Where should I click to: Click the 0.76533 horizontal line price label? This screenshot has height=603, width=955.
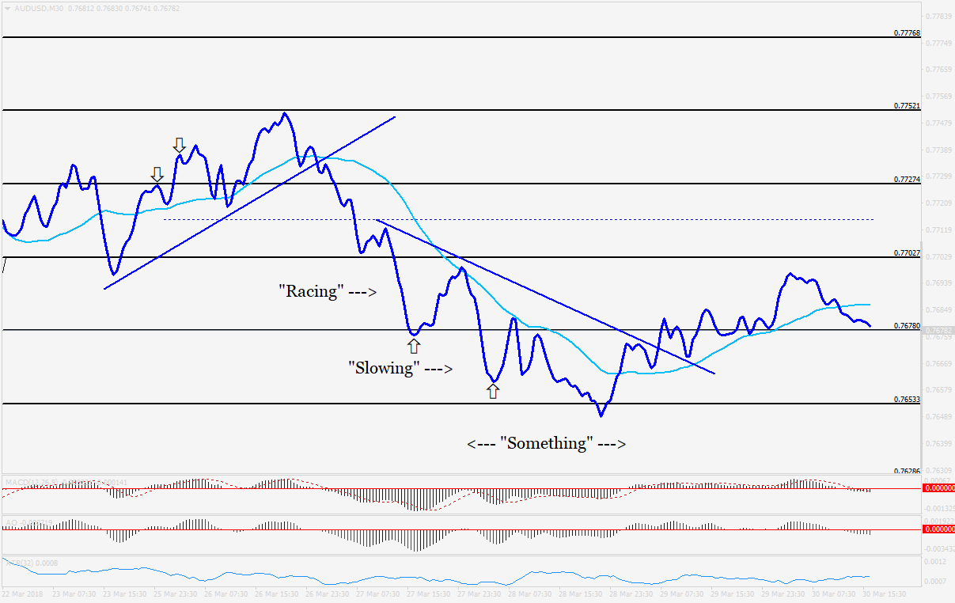(907, 400)
